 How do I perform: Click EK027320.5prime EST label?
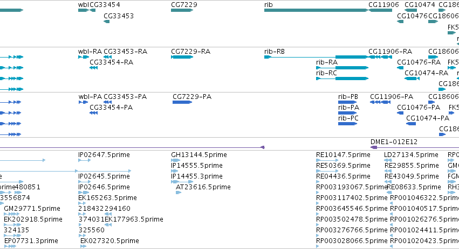click(x=109, y=241)
